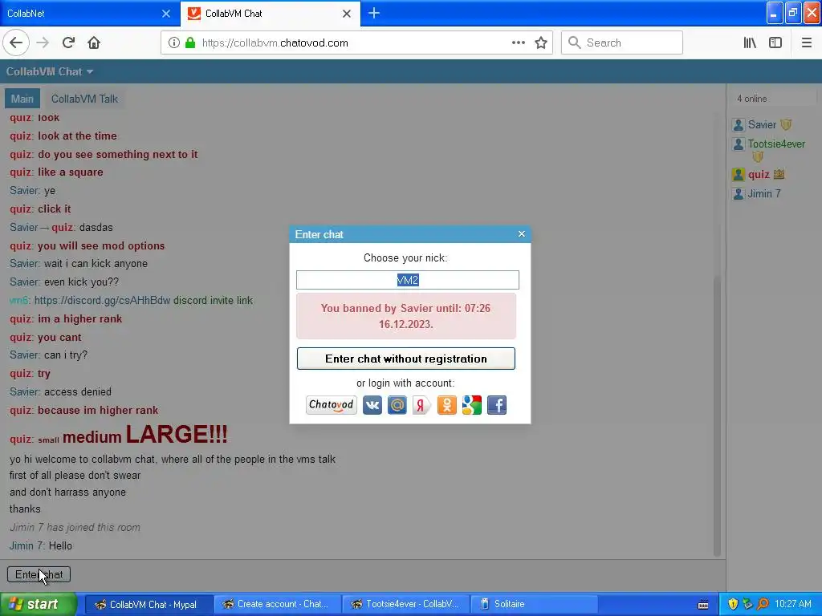Click the security shield tray icon
The image size is (822, 616).
733,604
